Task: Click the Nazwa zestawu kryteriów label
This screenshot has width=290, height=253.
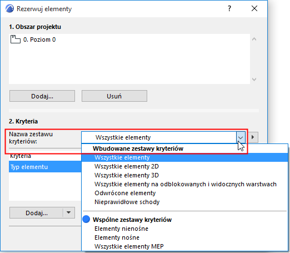Action: coord(31,138)
